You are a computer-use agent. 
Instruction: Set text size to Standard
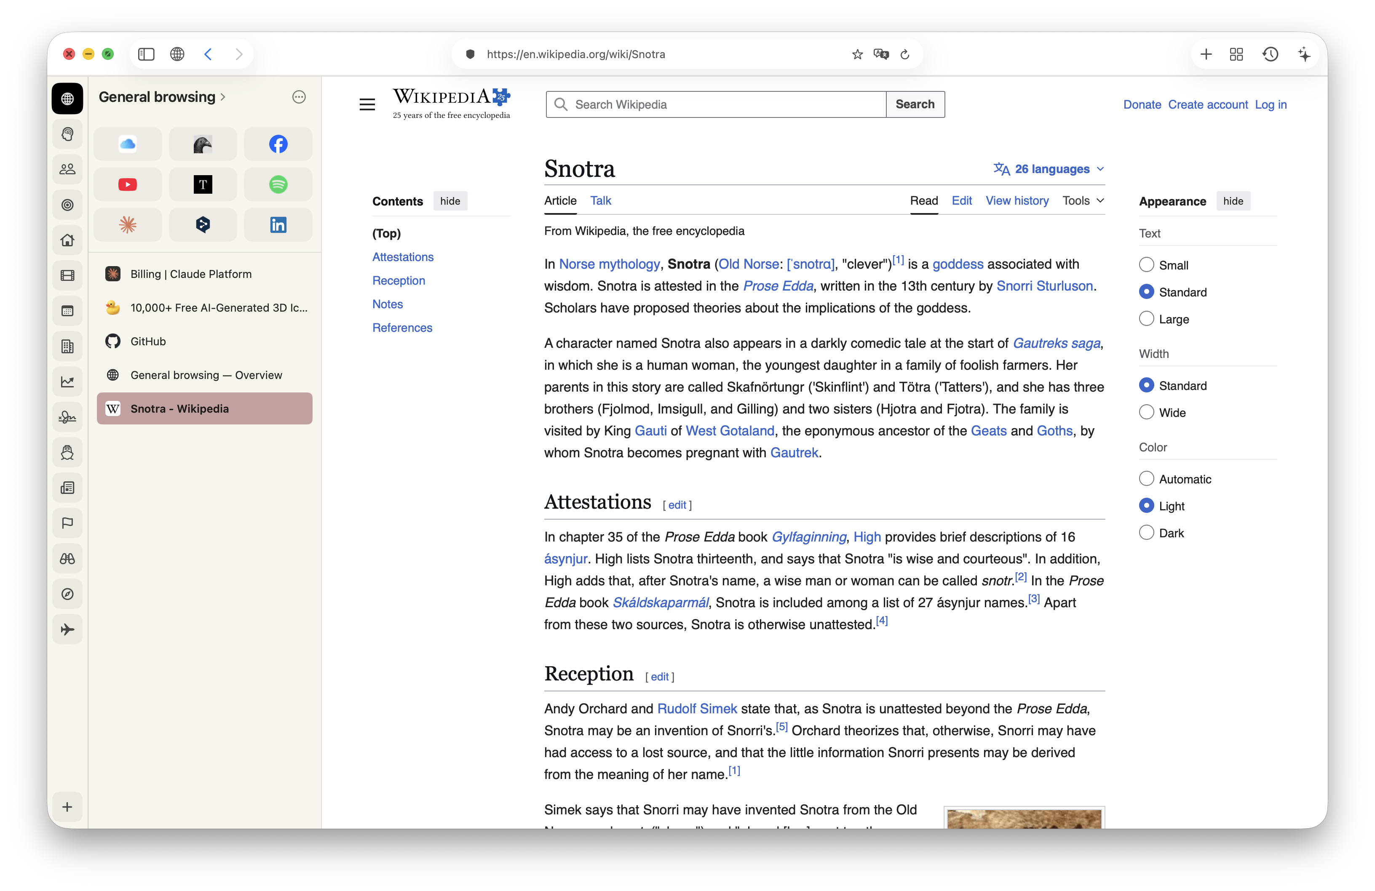click(1146, 292)
